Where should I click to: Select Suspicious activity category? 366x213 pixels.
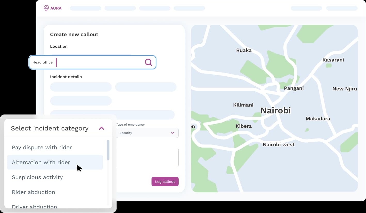tap(37, 177)
